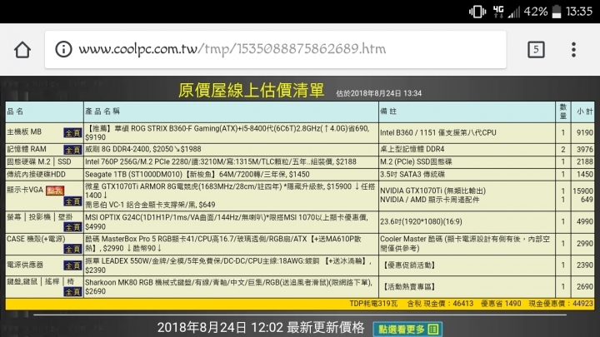Tap the vibrate mode status icon
Image resolution: width=600 pixels, height=337 pixels.
tap(477, 12)
